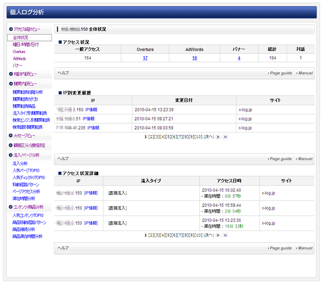Jump to last page of アクセス状況詳細 table

click(x=225, y=235)
